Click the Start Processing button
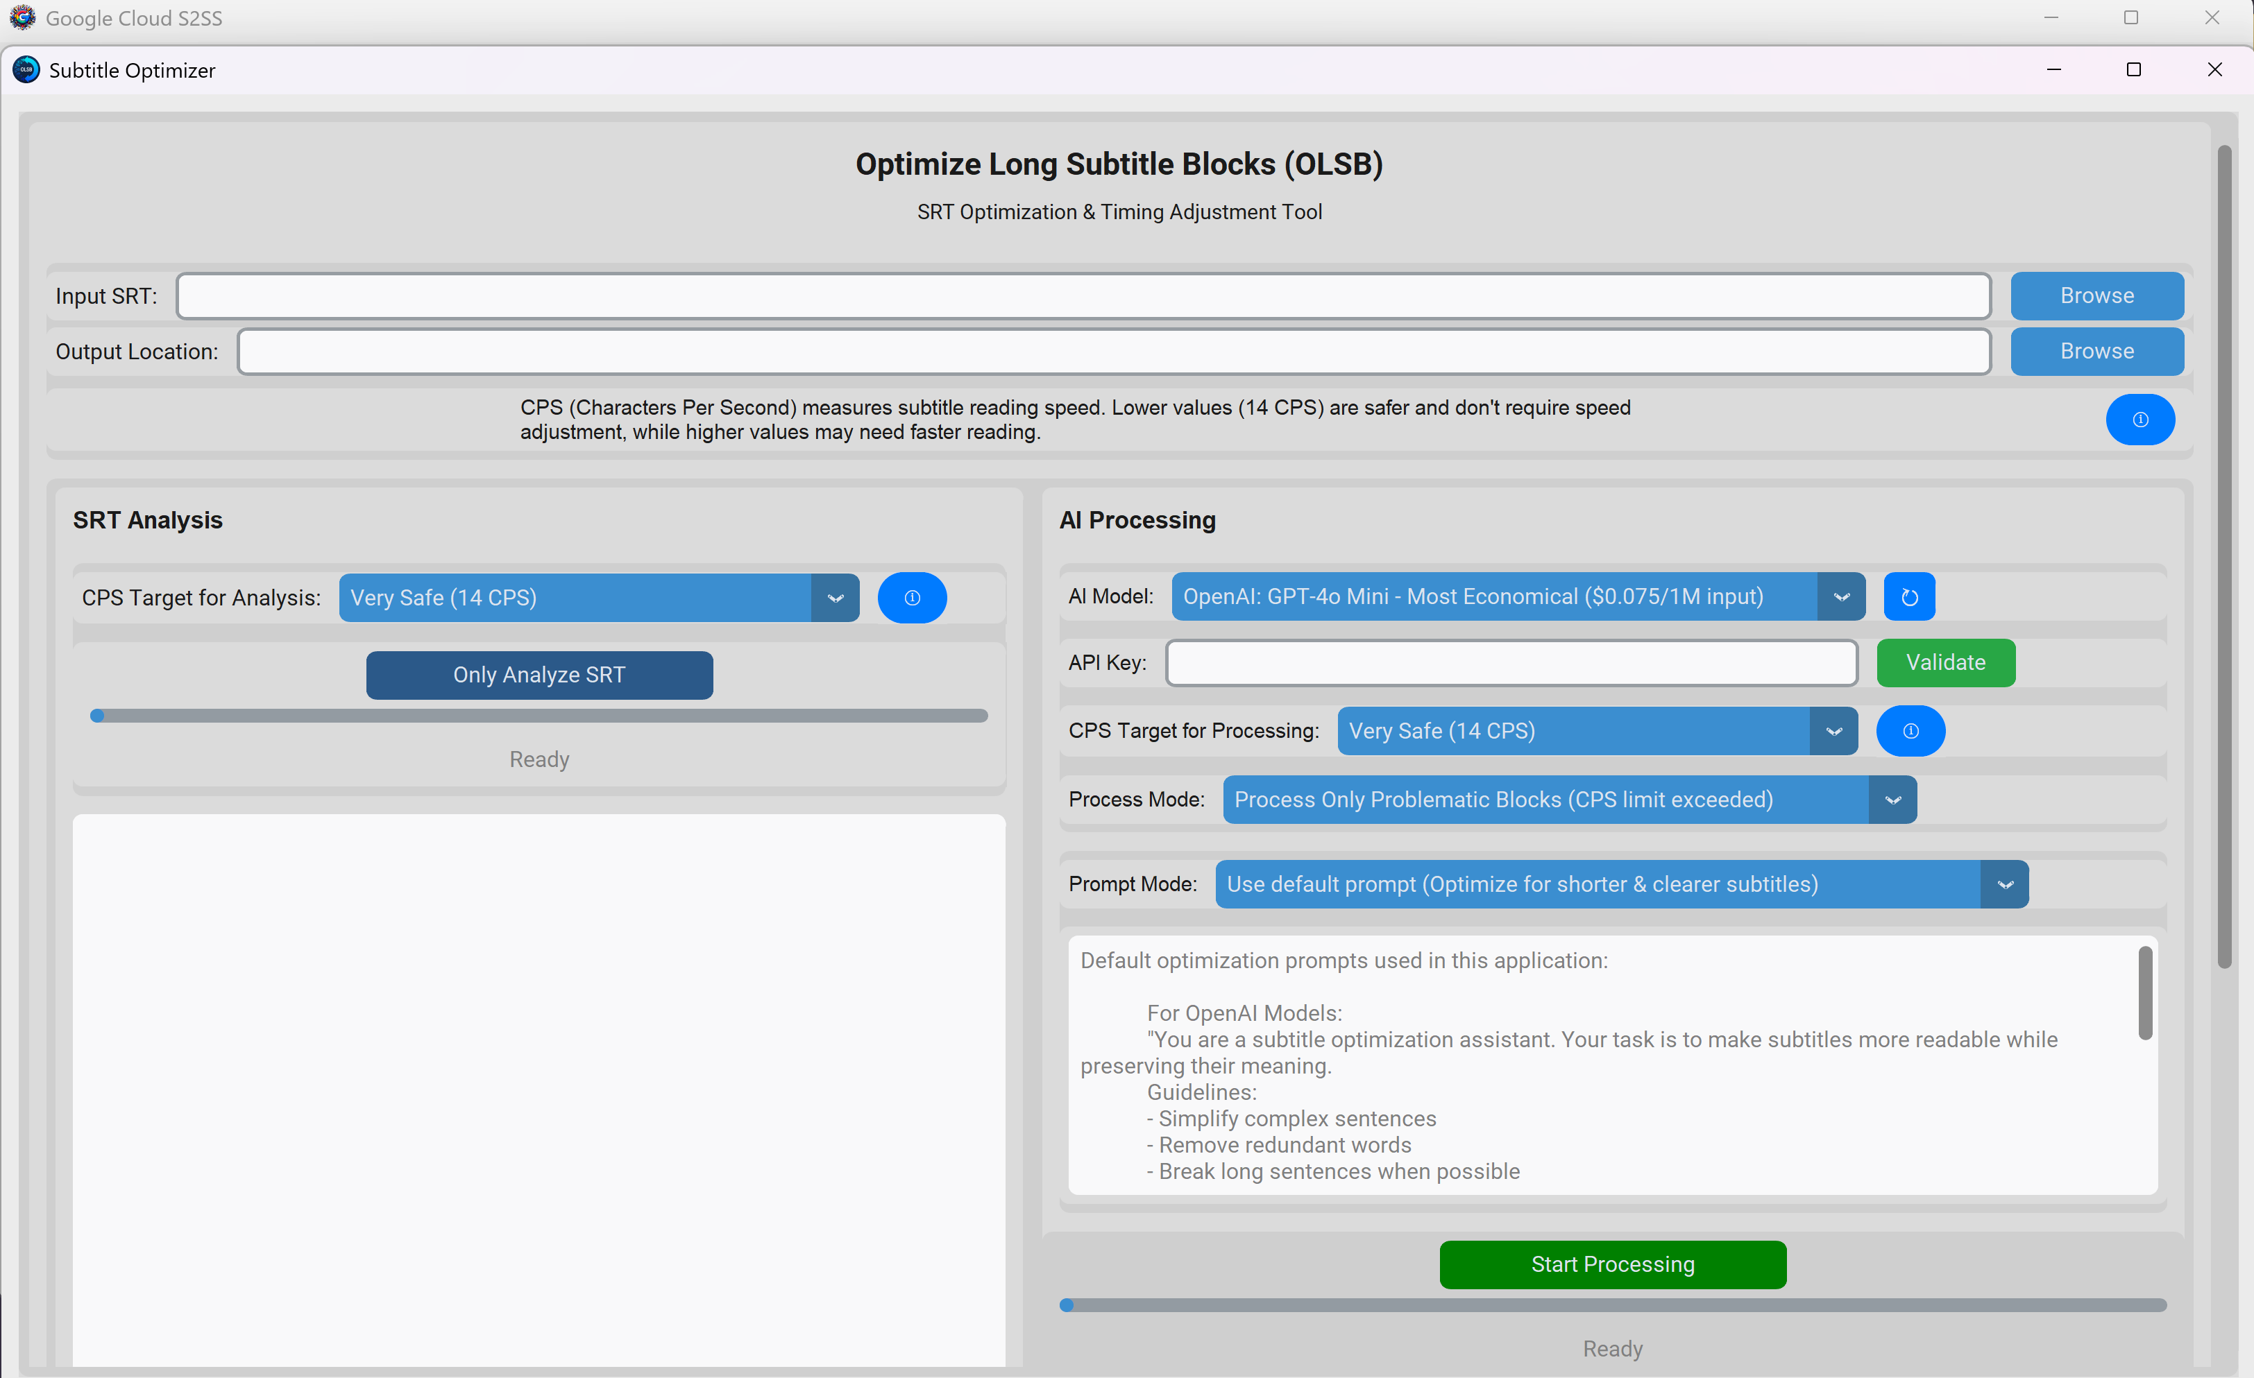The width and height of the screenshot is (2254, 1378). coord(1612,1265)
